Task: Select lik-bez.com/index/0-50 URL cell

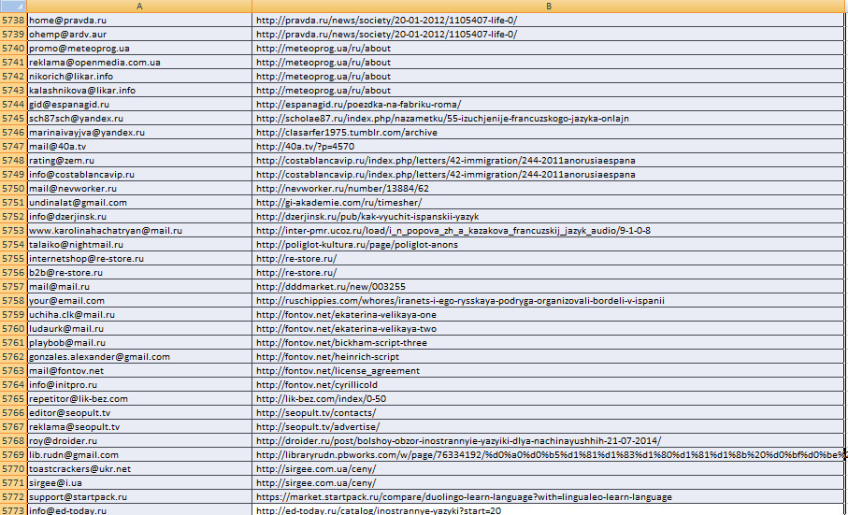Action: (549, 399)
